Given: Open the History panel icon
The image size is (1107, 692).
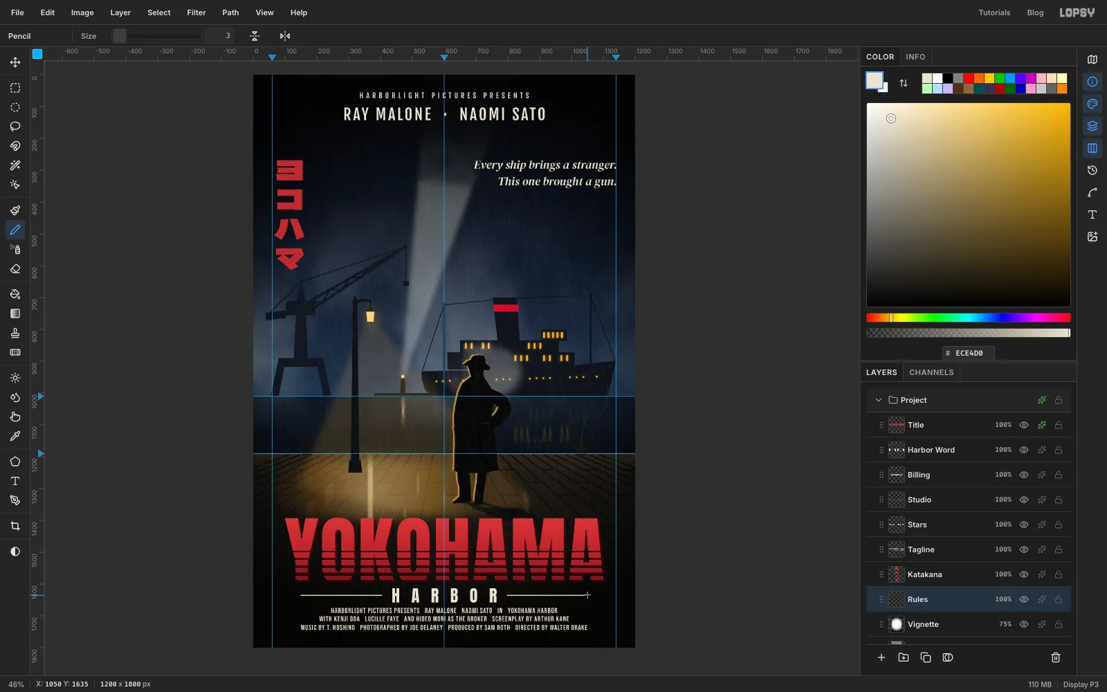Looking at the screenshot, I should coord(1092,170).
